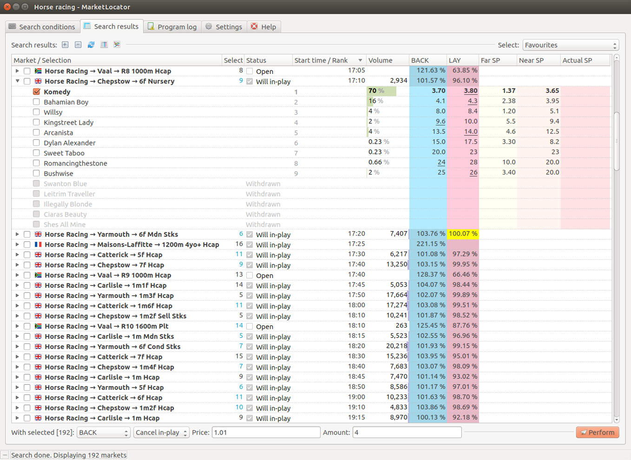Tick the Chepstow 6f Nursery market checkbox

(x=27, y=81)
